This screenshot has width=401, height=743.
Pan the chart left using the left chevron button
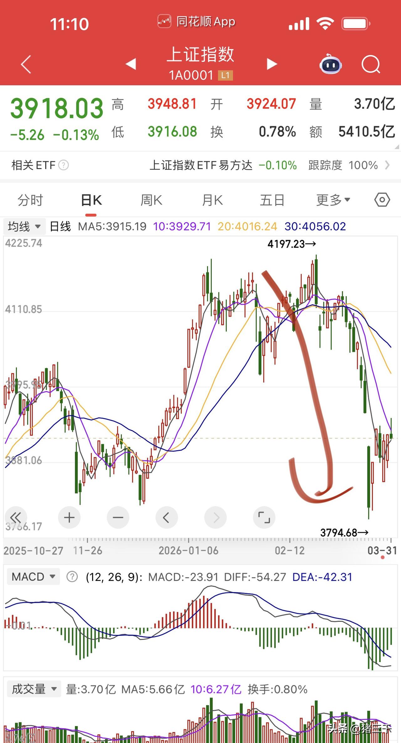tap(167, 518)
